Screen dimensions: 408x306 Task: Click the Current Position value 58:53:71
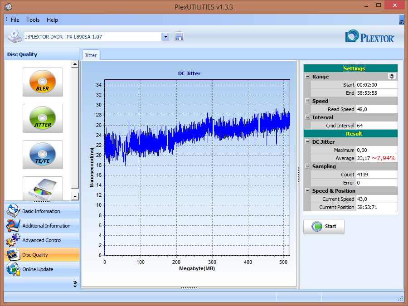tap(377, 207)
